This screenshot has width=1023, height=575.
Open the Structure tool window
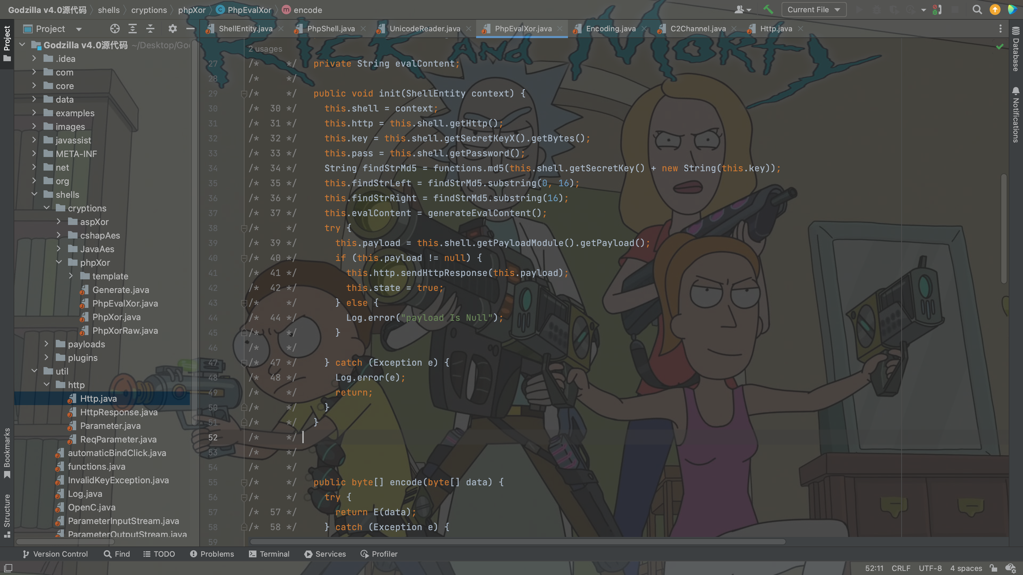click(x=7, y=516)
